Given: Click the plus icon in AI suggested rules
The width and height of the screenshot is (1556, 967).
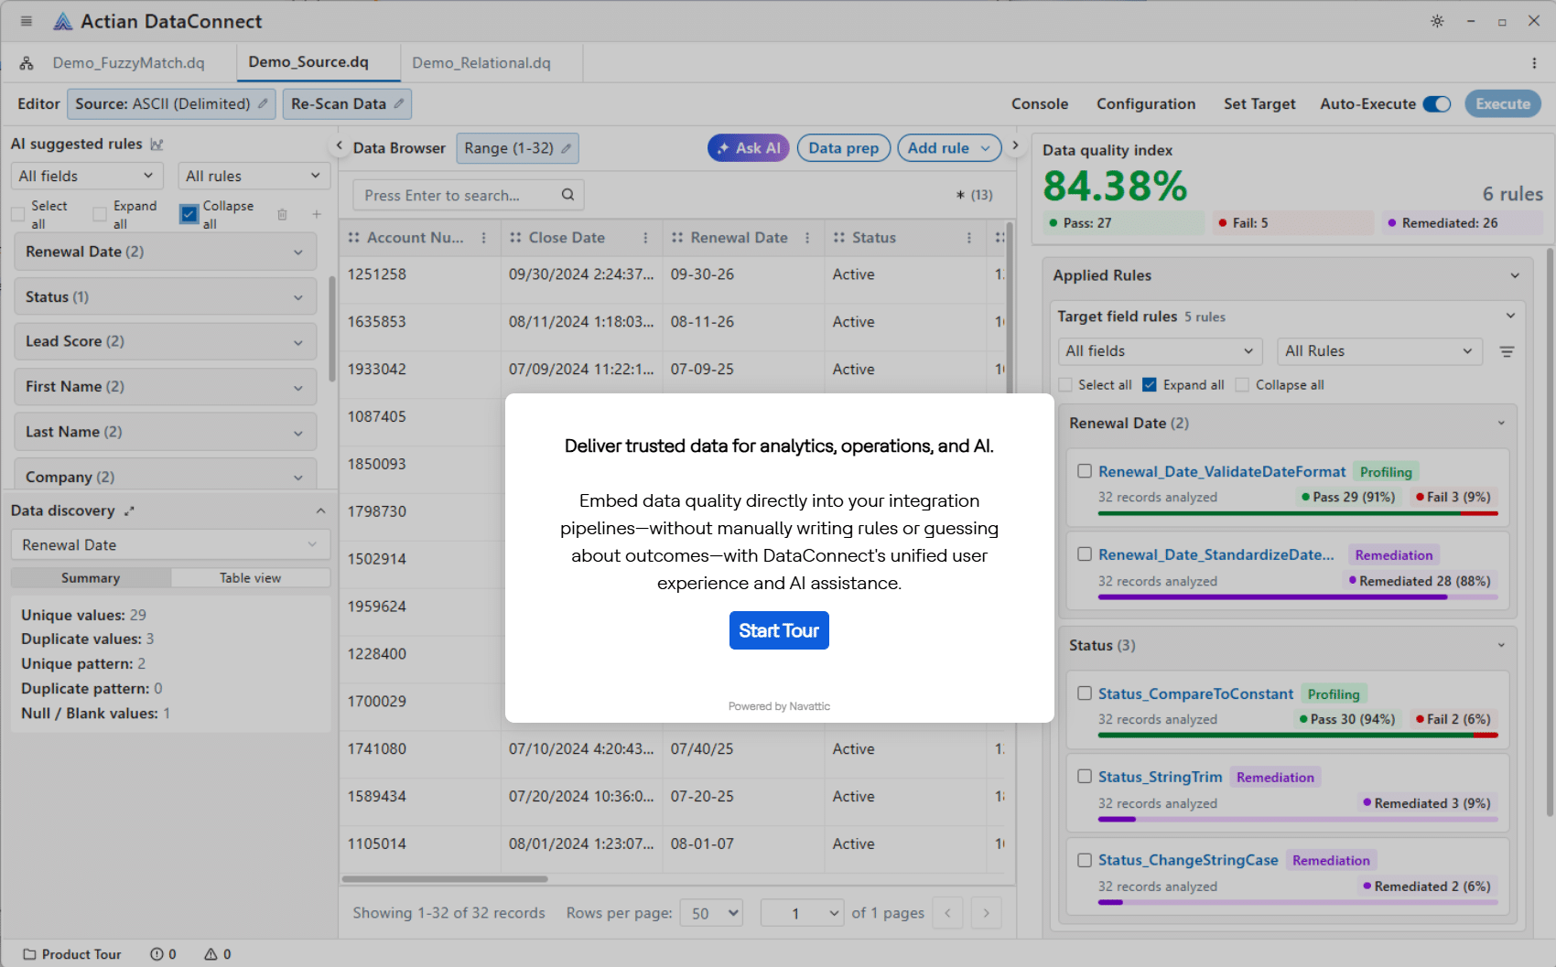Looking at the screenshot, I should (x=317, y=214).
